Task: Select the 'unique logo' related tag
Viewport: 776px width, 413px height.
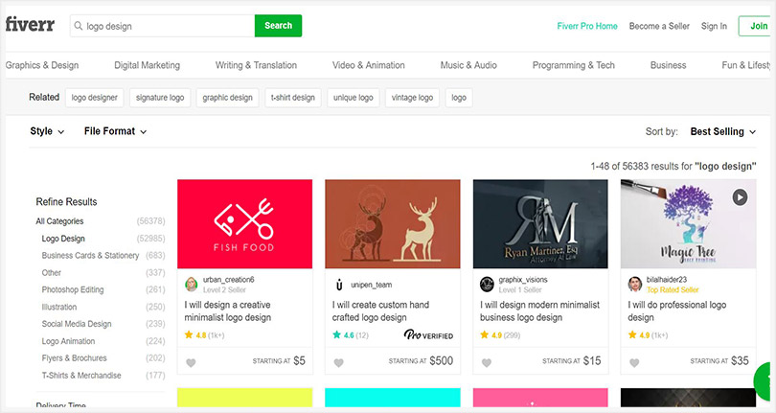Action: point(353,98)
